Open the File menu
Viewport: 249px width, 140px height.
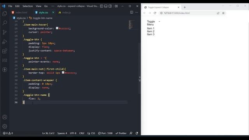click(10, 6)
